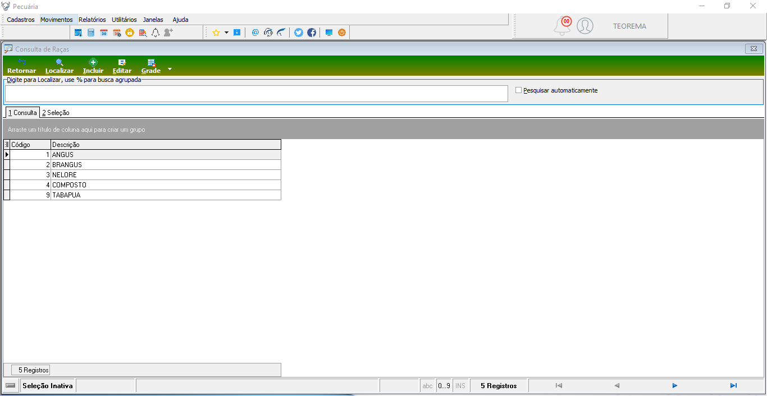The image size is (767, 396).
Task: Open the Utilitários menu
Action: pos(124,20)
